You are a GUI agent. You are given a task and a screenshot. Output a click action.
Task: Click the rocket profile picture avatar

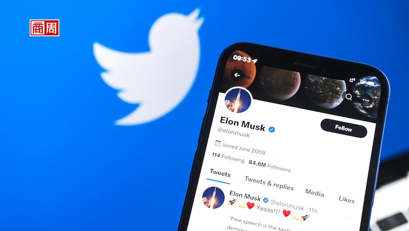(x=238, y=100)
